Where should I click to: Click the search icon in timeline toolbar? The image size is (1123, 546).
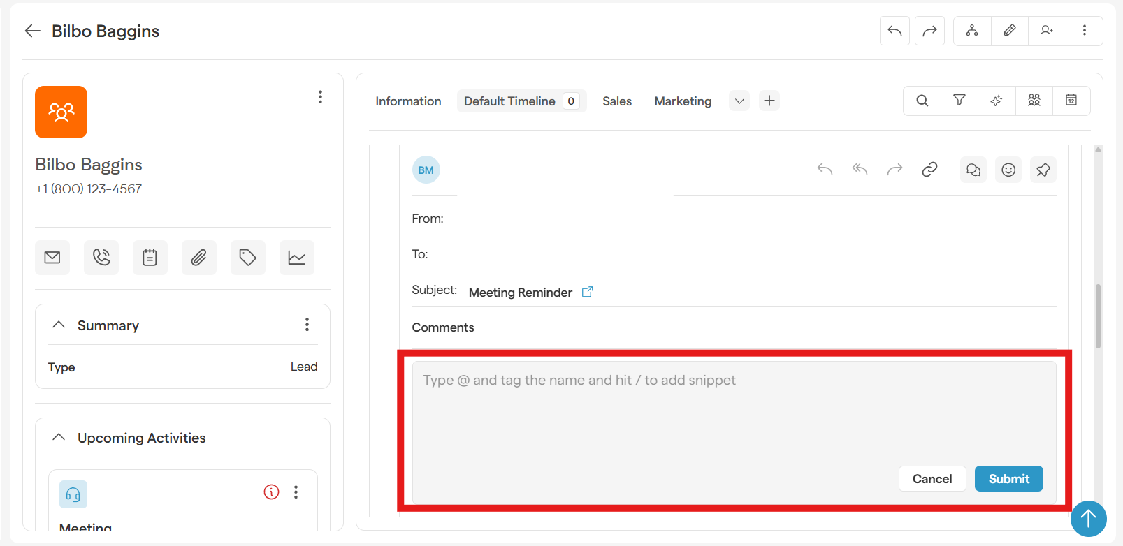point(922,101)
